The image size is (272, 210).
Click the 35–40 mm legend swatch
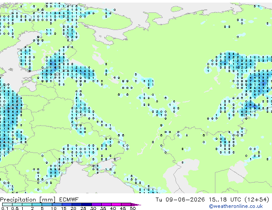[106, 204]
